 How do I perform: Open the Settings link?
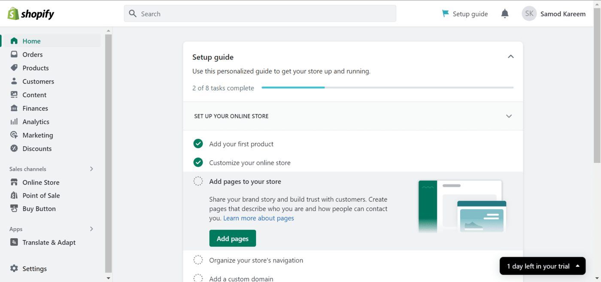coord(35,269)
